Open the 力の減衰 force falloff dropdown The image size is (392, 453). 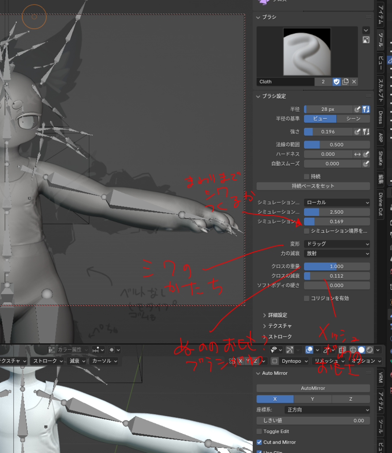[337, 254]
